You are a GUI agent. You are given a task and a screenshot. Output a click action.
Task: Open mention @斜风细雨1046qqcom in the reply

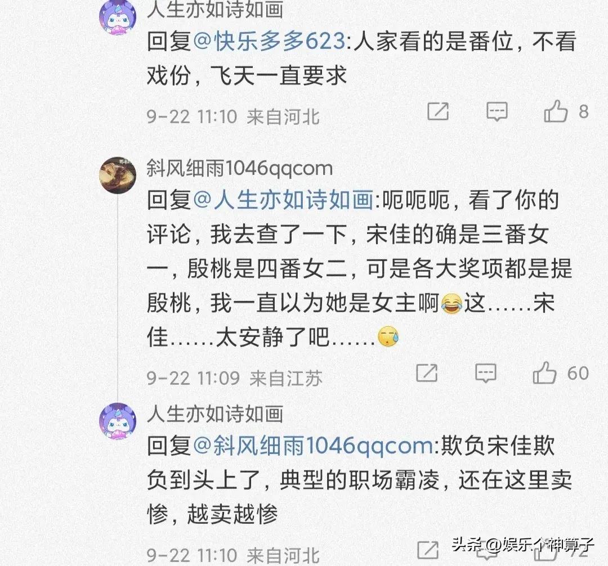313,446
